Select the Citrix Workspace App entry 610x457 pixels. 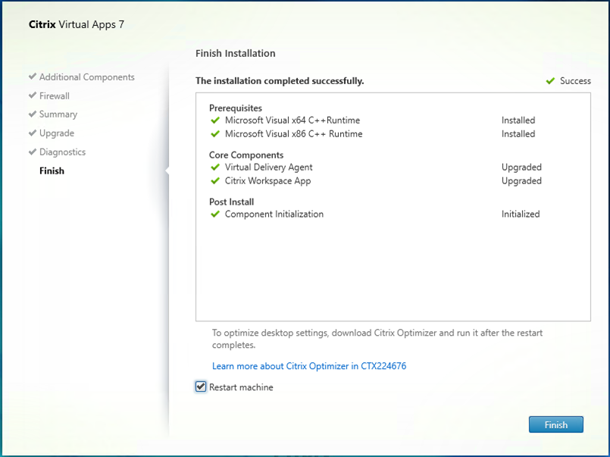pos(268,181)
